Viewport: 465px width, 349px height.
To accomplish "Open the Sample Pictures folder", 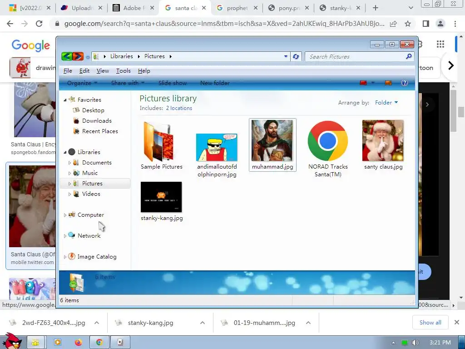I will [x=161, y=145].
